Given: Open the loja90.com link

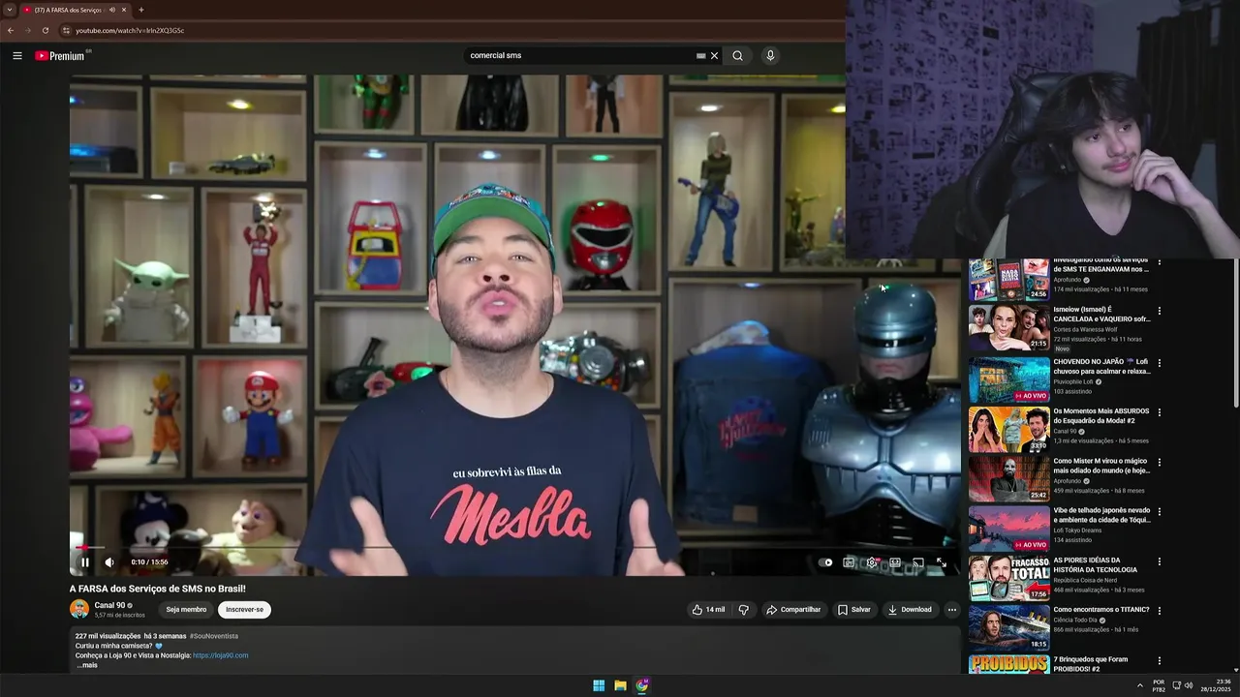Looking at the screenshot, I should click(x=221, y=655).
